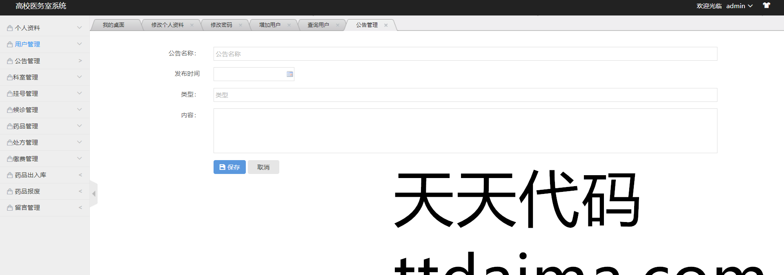Viewport: 784px width, 275px height.
Task: Close the 修改个人资料 tab
Action: tap(192, 25)
